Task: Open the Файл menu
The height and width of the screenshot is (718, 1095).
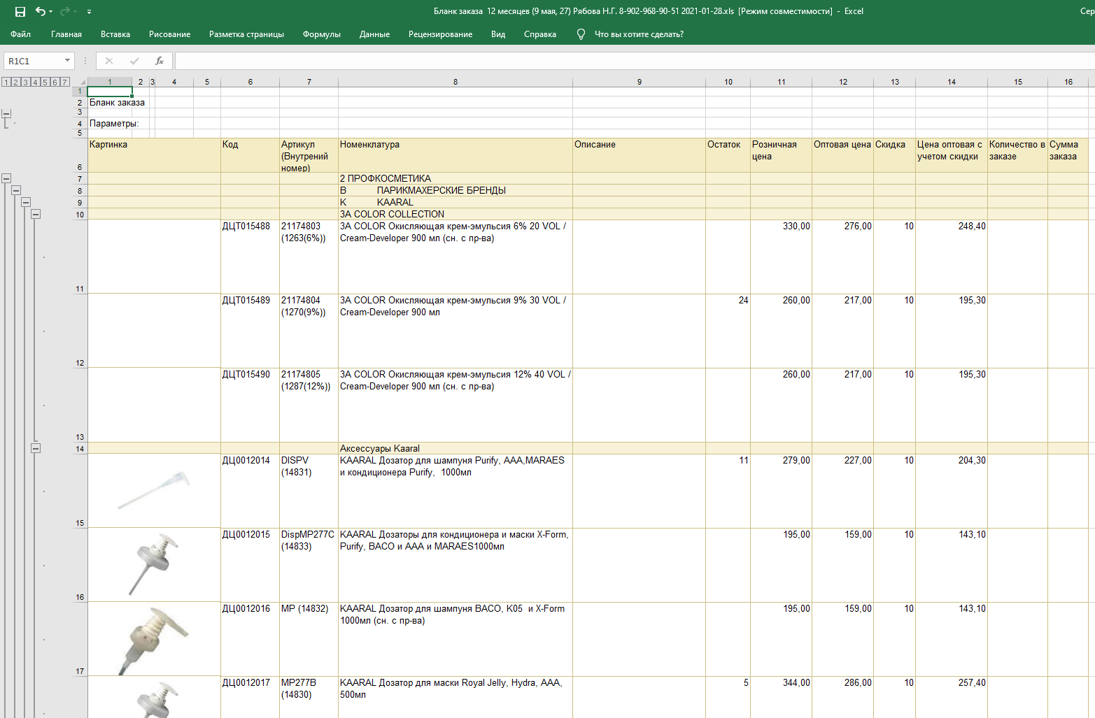Action: (x=20, y=34)
